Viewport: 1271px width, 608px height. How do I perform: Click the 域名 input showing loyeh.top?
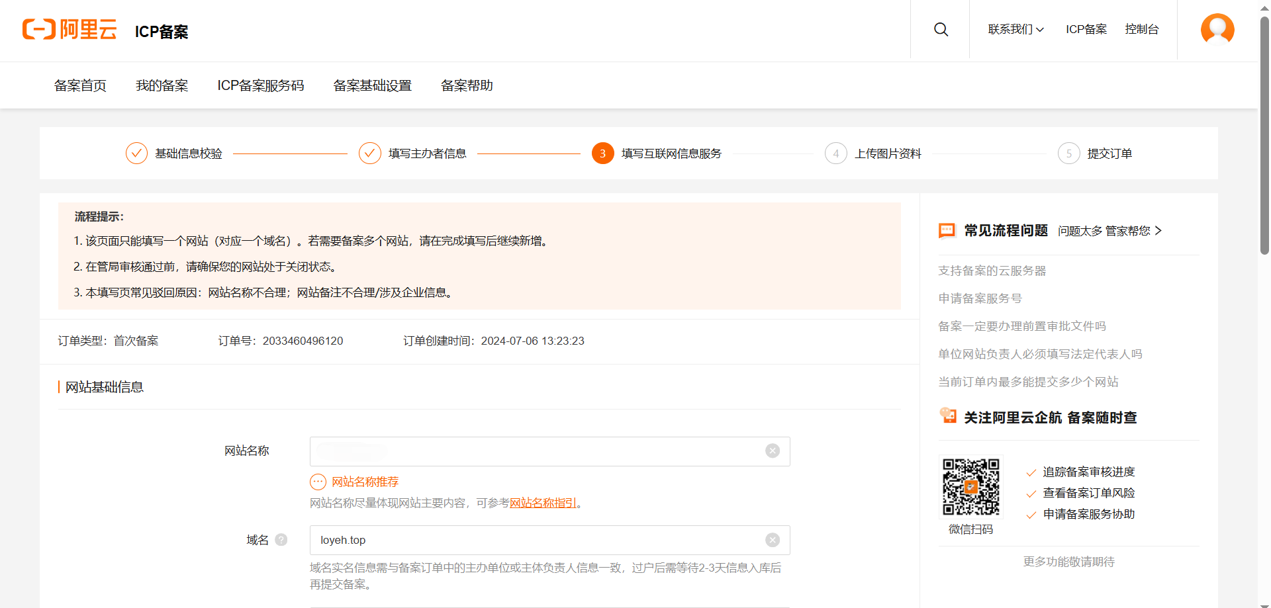[530, 540]
